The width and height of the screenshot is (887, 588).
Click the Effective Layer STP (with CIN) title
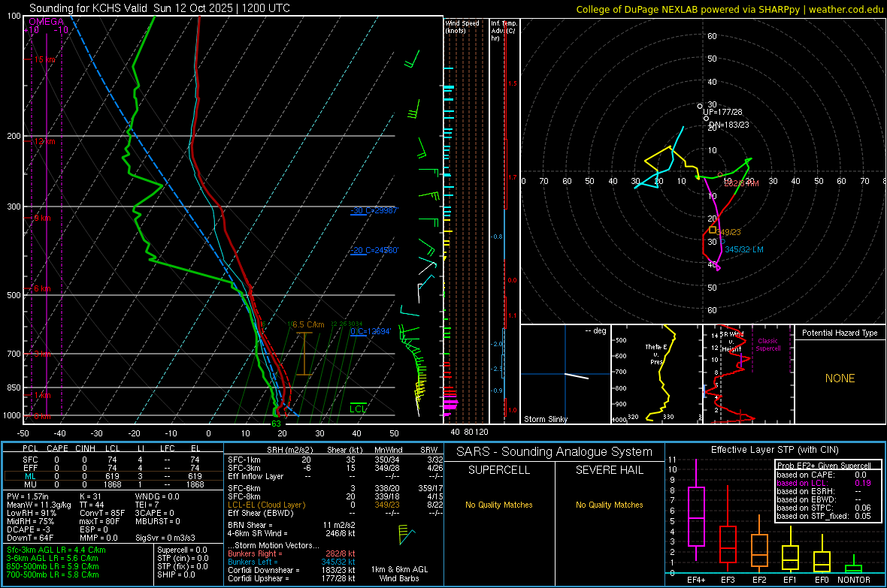774,450
